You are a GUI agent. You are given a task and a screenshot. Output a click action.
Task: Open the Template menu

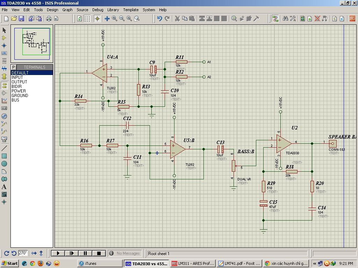tap(131, 10)
